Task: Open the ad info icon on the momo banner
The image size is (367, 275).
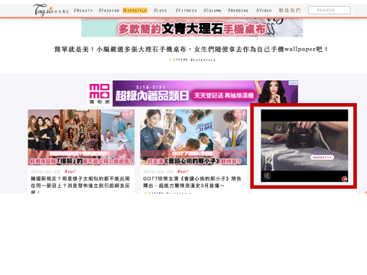Action: pyautogui.click(x=291, y=83)
